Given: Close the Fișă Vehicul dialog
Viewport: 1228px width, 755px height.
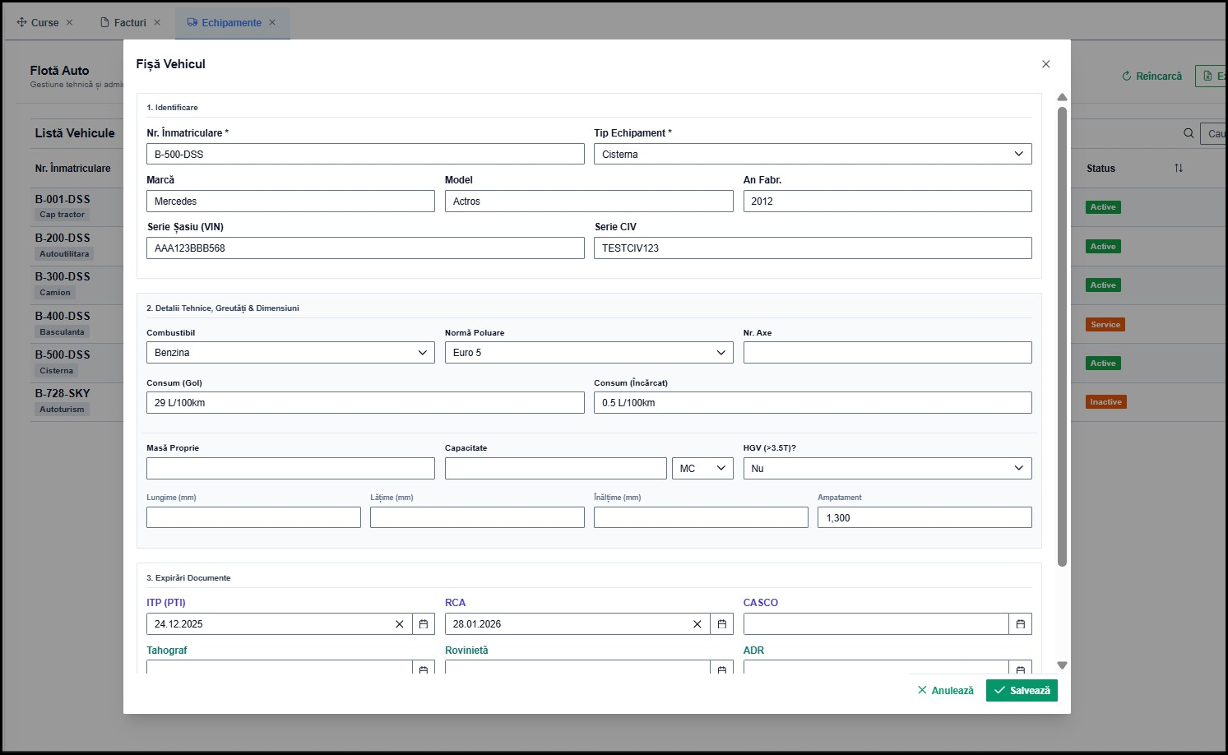Looking at the screenshot, I should coord(1045,64).
